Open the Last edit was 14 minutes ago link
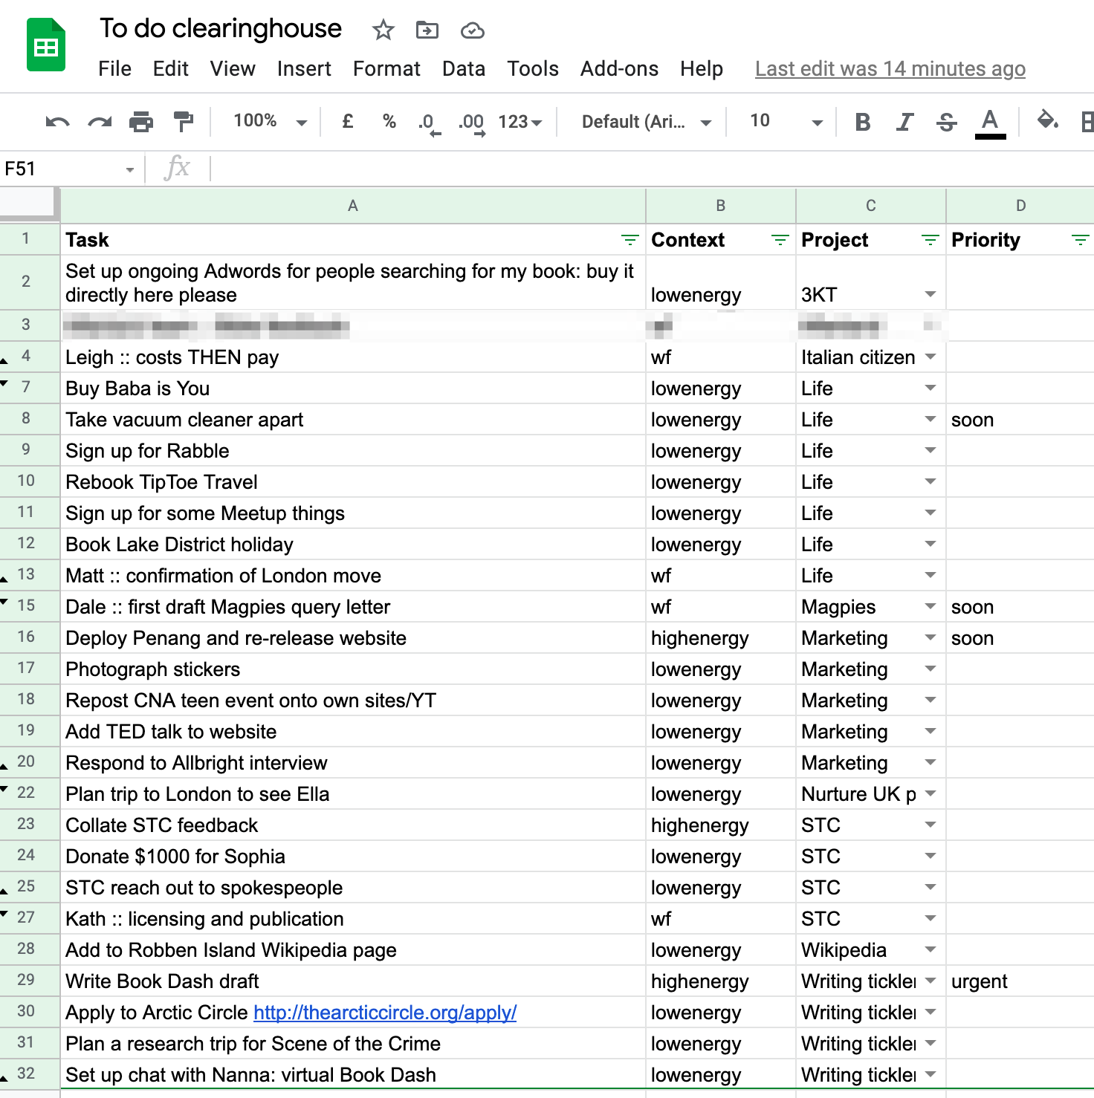The width and height of the screenshot is (1094, 1098). [x=890, y=69]
